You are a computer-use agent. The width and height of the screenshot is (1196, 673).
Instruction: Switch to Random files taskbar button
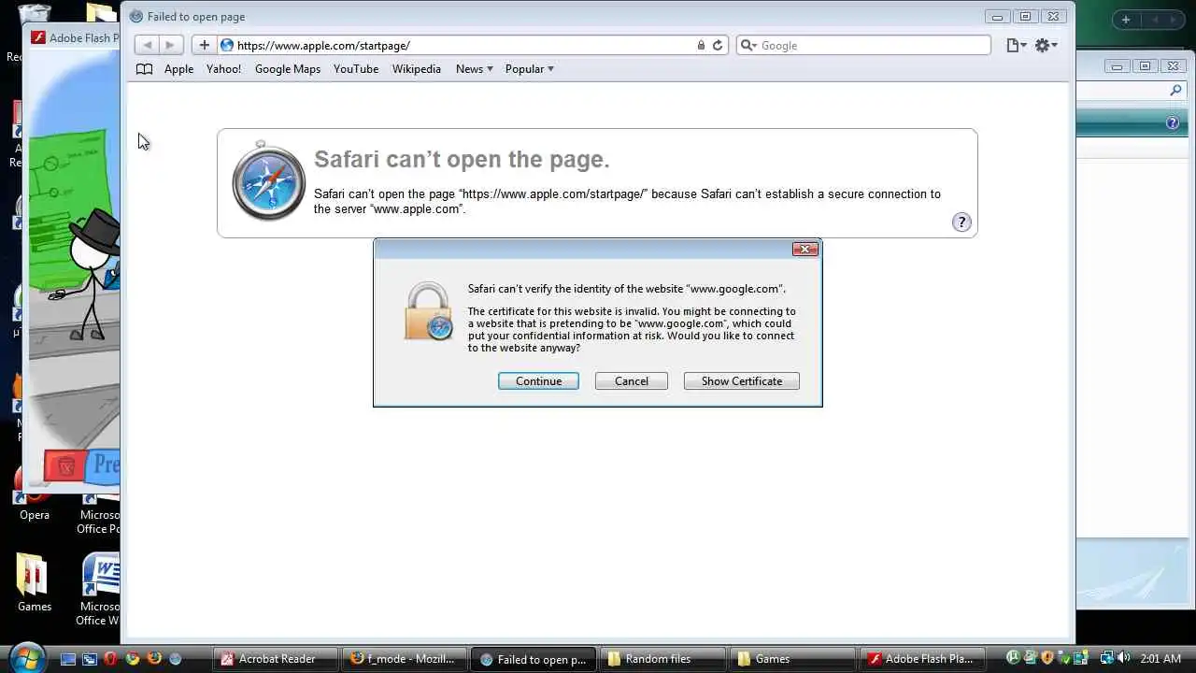click(662, 659)
